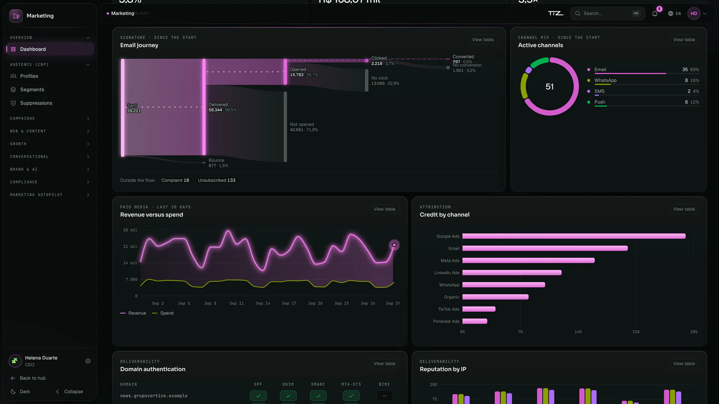Expand Brand & AI menu section

point(50,169)
